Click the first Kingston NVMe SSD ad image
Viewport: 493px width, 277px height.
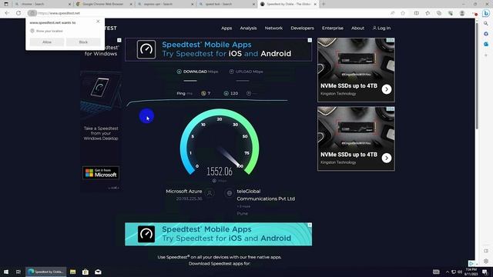pyautogui.click(x=356, y=60)
